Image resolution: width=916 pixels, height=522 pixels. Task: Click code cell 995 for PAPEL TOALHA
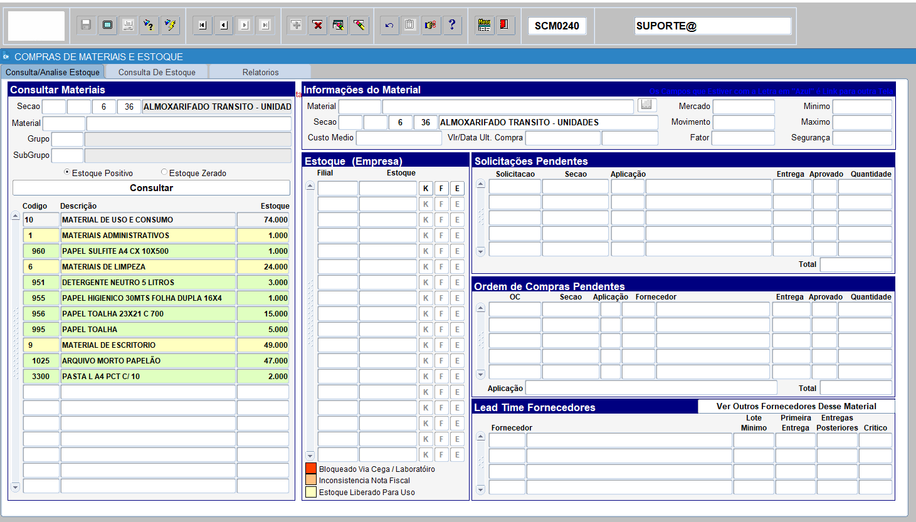[41, 330]
